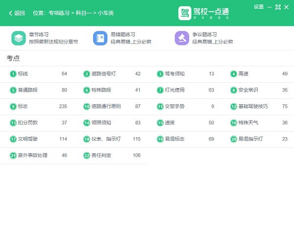Select the 道路信号灯 topic

pyautogui.click(x=103, y=74)
